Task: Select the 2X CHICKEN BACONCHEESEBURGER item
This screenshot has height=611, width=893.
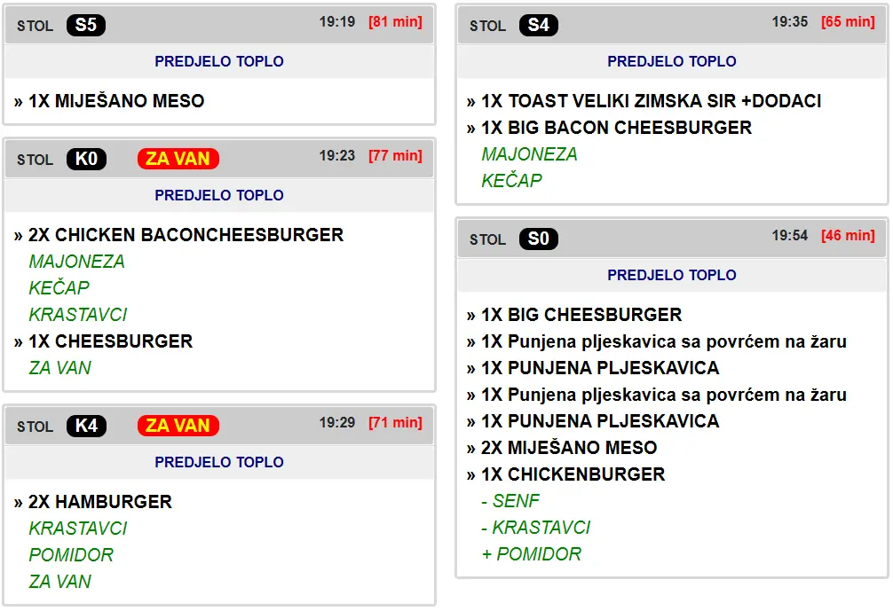Action: 186,235
